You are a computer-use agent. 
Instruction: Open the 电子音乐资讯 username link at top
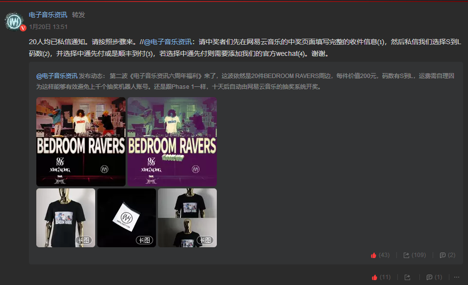pyautogui.click(x=48, y=15)
